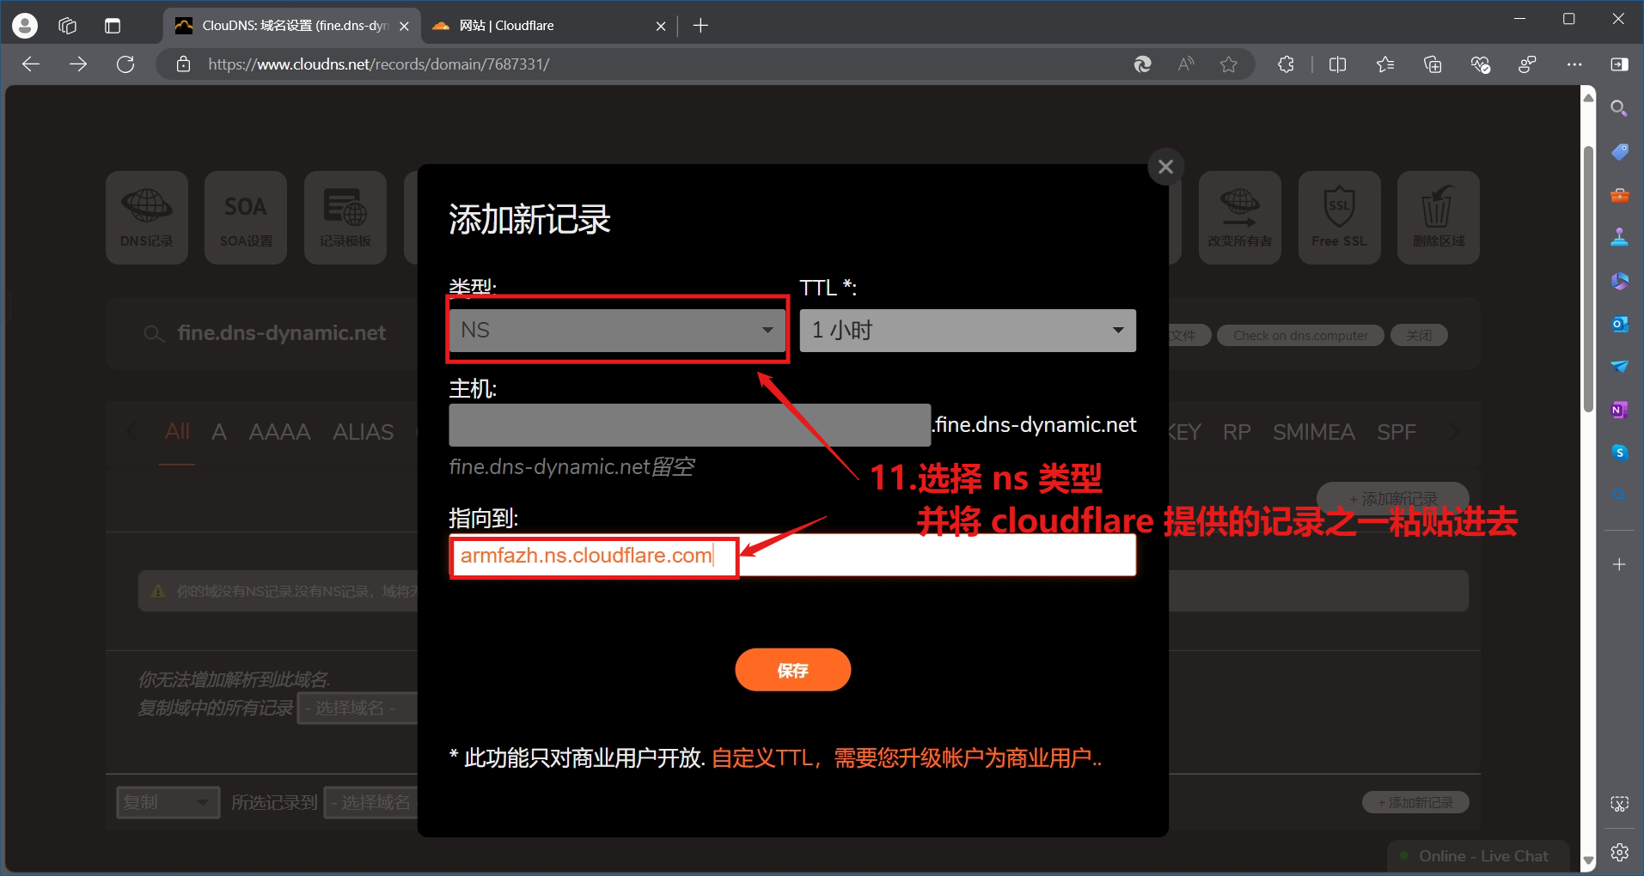Open sidebar search icon
Screen dimensions: 1644x876
[1619, 109]
